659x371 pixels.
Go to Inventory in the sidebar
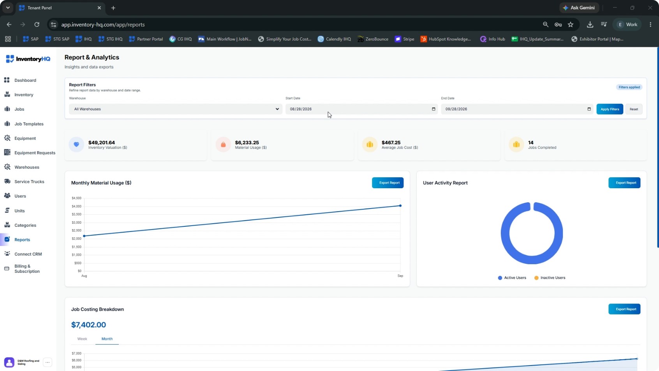[24, 95]
